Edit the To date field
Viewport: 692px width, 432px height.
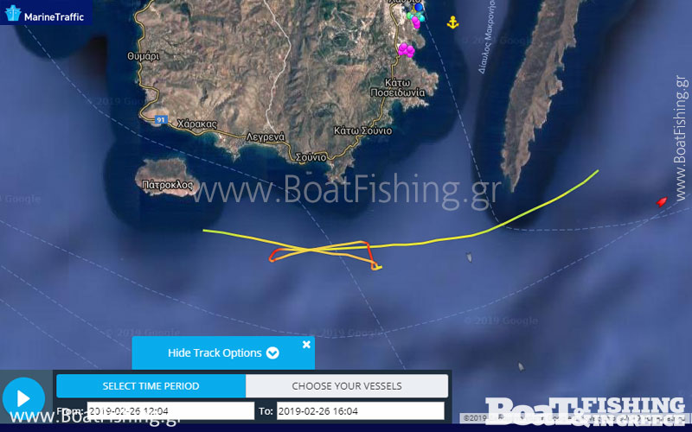[x=360, y=411]
